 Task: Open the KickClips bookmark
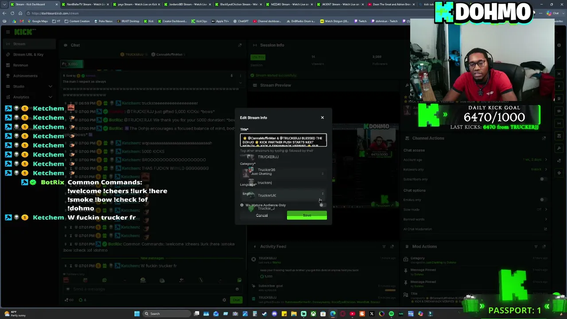[199, 21]
